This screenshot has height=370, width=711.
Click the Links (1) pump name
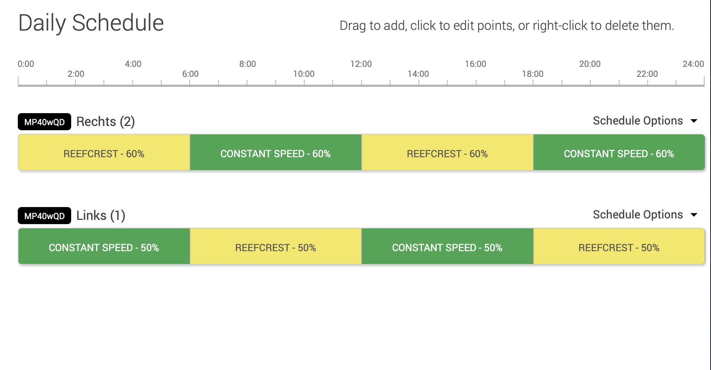pos(101,216)
